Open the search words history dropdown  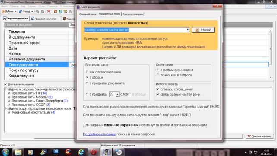pos(187,30)
